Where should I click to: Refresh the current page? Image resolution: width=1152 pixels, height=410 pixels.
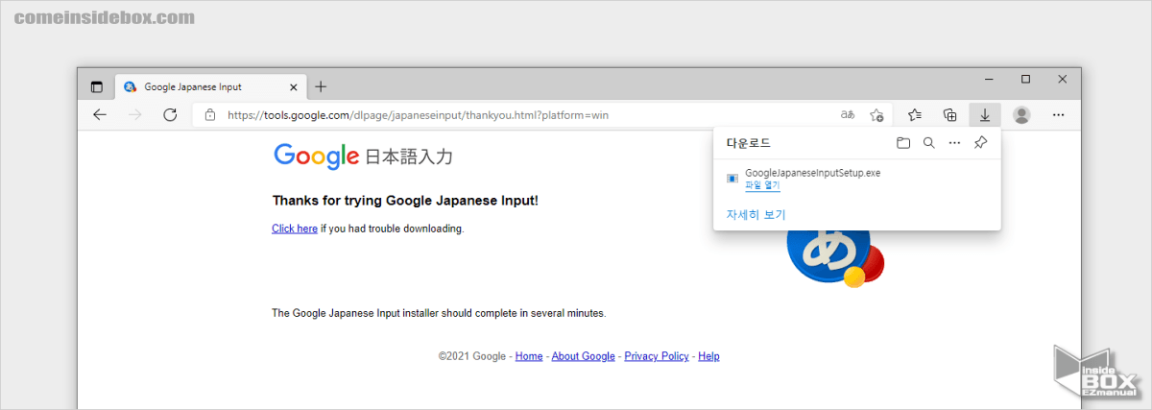(x=171, y=115)
